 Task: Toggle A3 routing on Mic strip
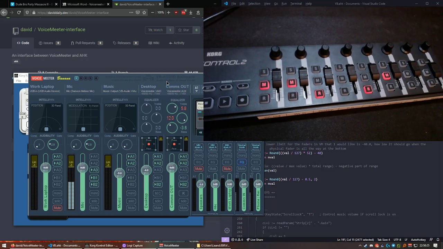click(x=94, y=170)
